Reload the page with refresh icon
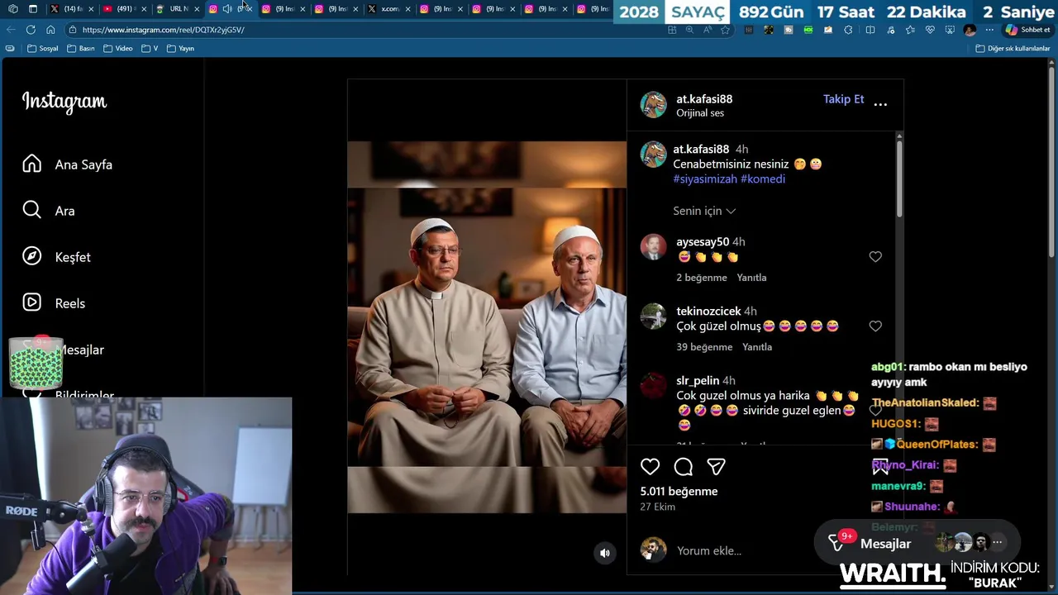Screen dimensions: 1058x595 [31, 30]
